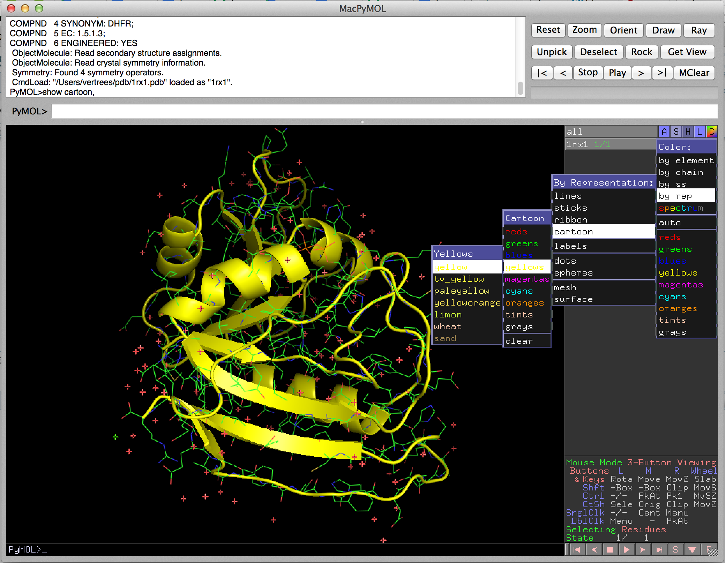Open the Show menu (S) for all
The height and width of the screenshot is (563, 725).
676,132
